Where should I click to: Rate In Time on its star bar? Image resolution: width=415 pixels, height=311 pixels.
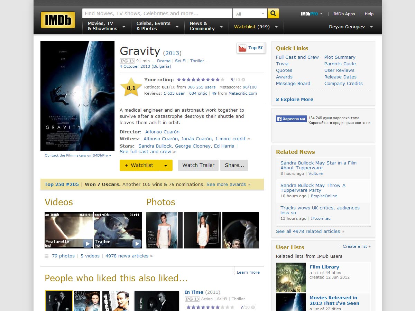210,307
